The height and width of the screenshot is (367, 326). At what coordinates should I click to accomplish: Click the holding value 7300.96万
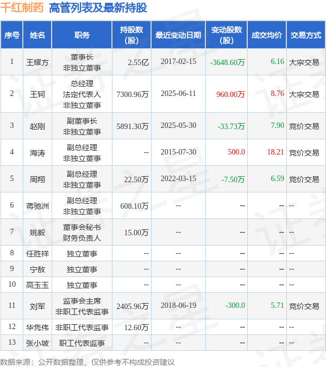tap(133, 94)
